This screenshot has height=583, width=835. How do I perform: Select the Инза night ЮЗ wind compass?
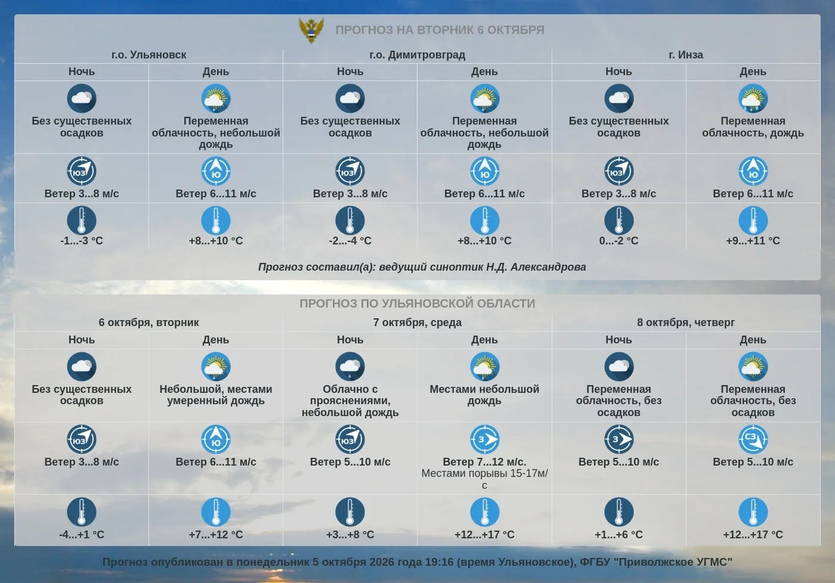pyautogui.click(x=618, y=171)
